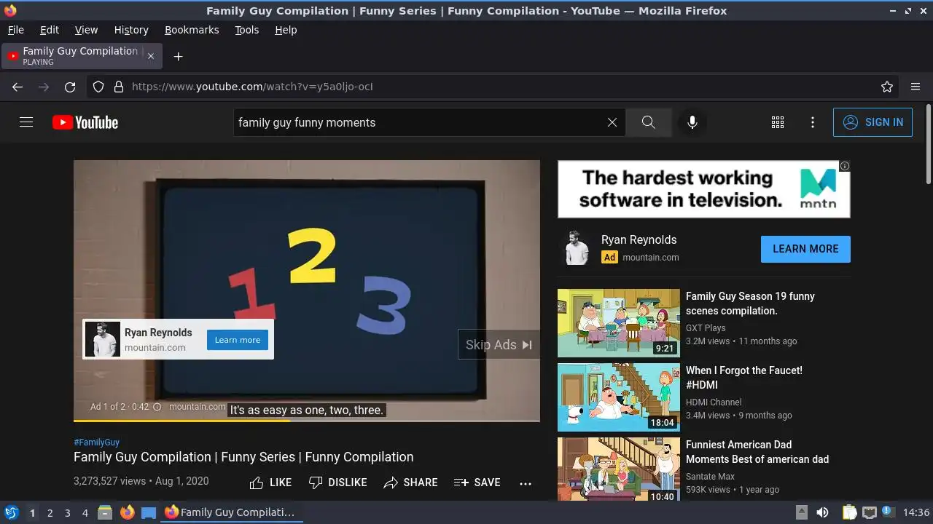Open the Edit menu

click(50, 30)
